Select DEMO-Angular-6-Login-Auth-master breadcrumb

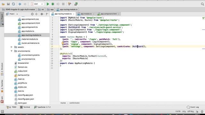pyautogui.click(x=19, y=10)
